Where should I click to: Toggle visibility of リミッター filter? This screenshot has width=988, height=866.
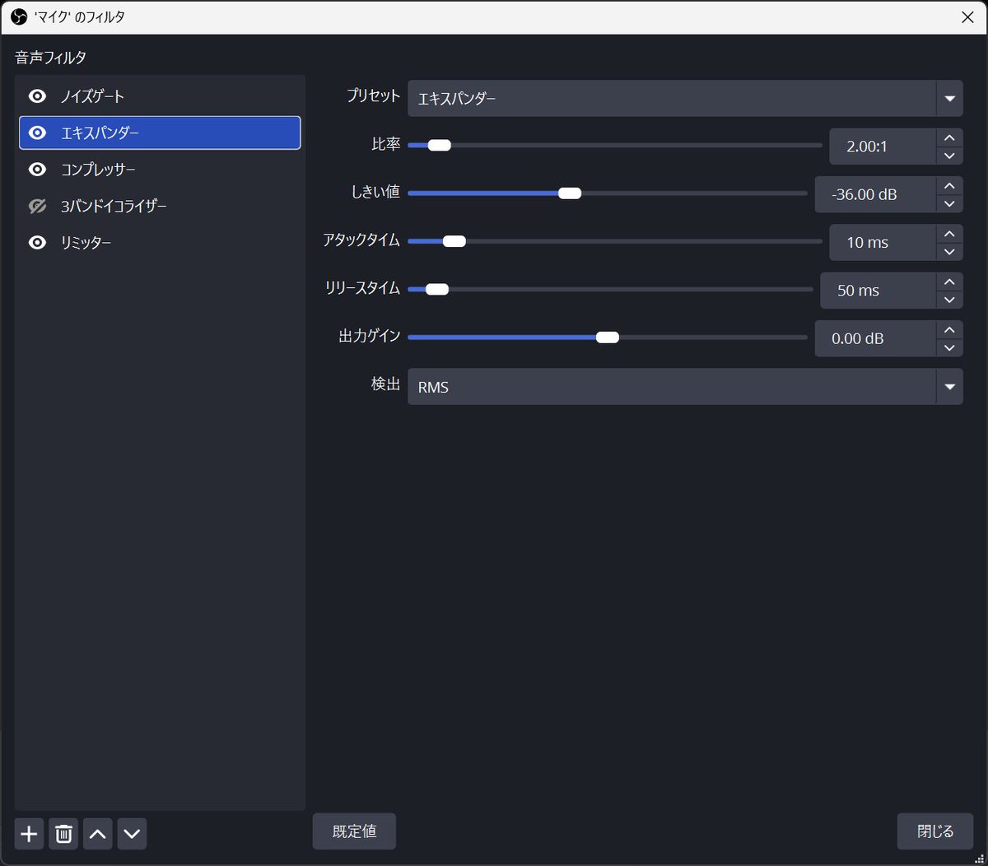pyautogui.click(x=37, y=243)
